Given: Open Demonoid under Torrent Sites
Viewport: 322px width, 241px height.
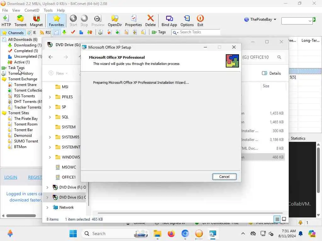Looking at the screenshot, I should pos(23,136).
